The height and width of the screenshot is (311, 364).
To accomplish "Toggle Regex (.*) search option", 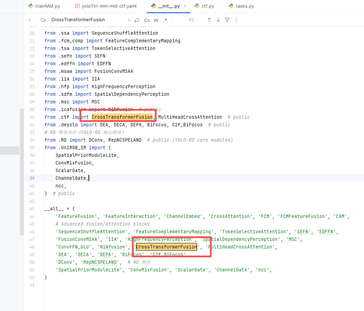I will [x=165, y=20].
